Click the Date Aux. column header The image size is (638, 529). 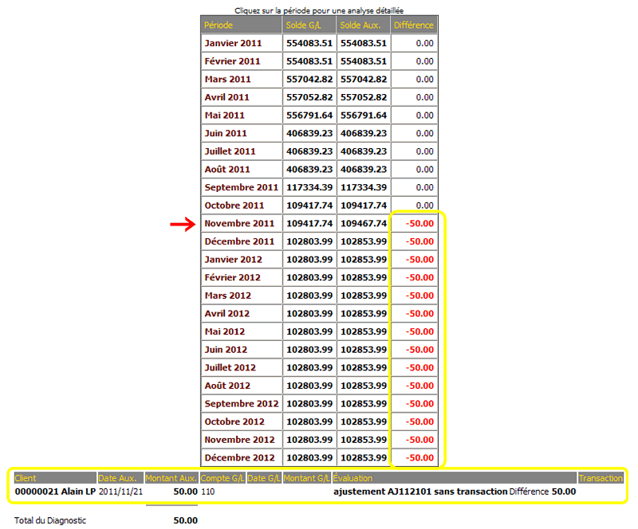coord(120,478)
